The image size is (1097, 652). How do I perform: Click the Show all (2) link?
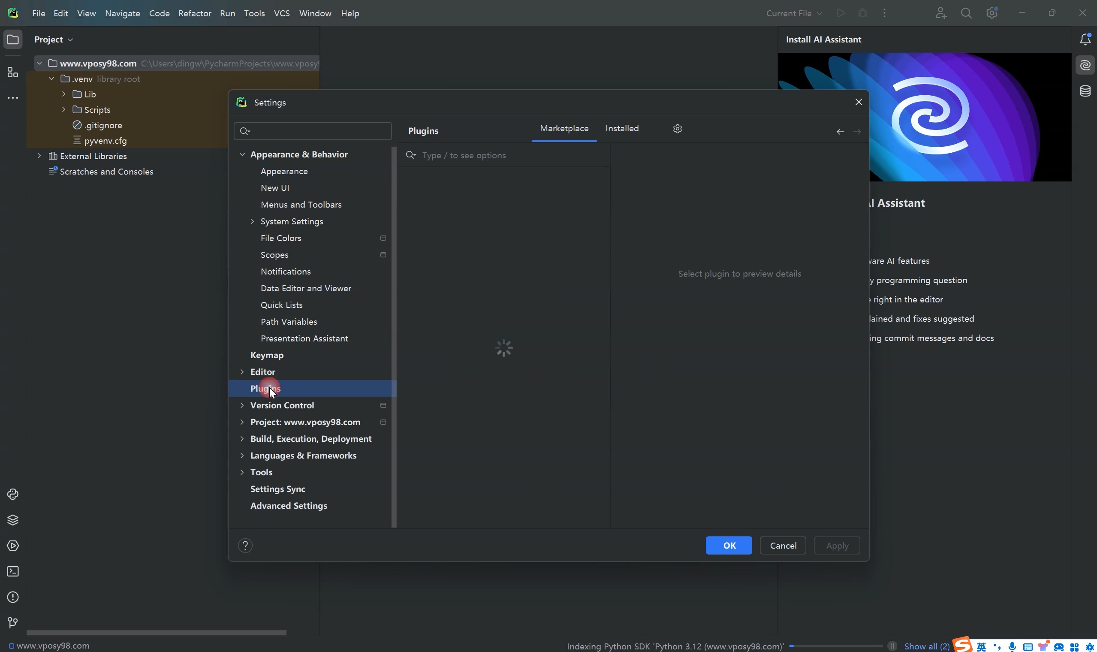point(927,646)
